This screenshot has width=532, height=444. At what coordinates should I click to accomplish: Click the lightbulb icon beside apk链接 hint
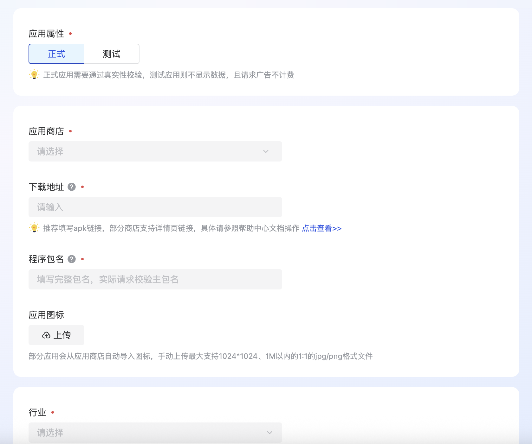[34, 228]
